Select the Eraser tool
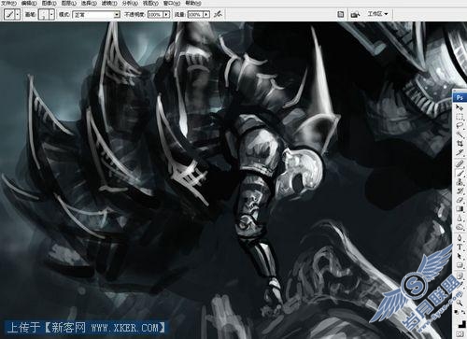The image size is (467, 339). click(x=460, y=200)
